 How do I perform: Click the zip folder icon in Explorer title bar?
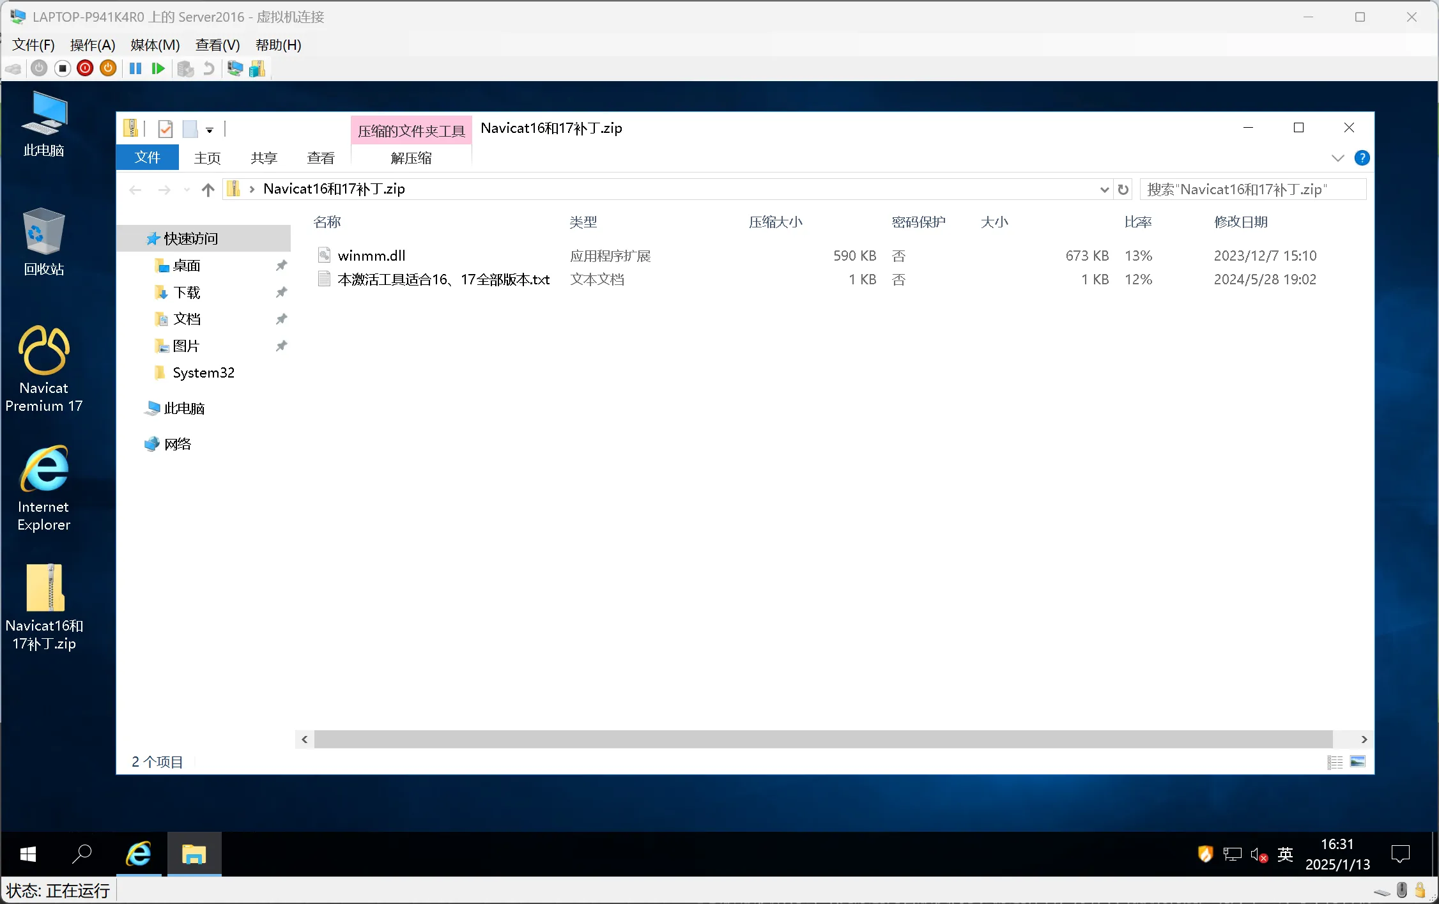(x=130, y=128)
